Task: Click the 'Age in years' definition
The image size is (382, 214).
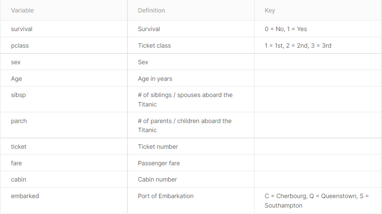Action: [x=155, y=79]
